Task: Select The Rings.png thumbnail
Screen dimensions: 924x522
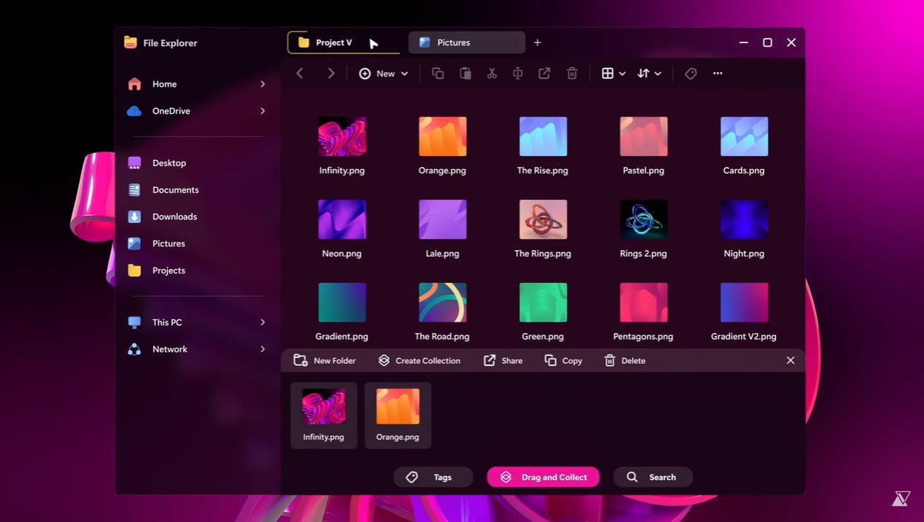Action: pyautogui.click(x=542, y=220)
